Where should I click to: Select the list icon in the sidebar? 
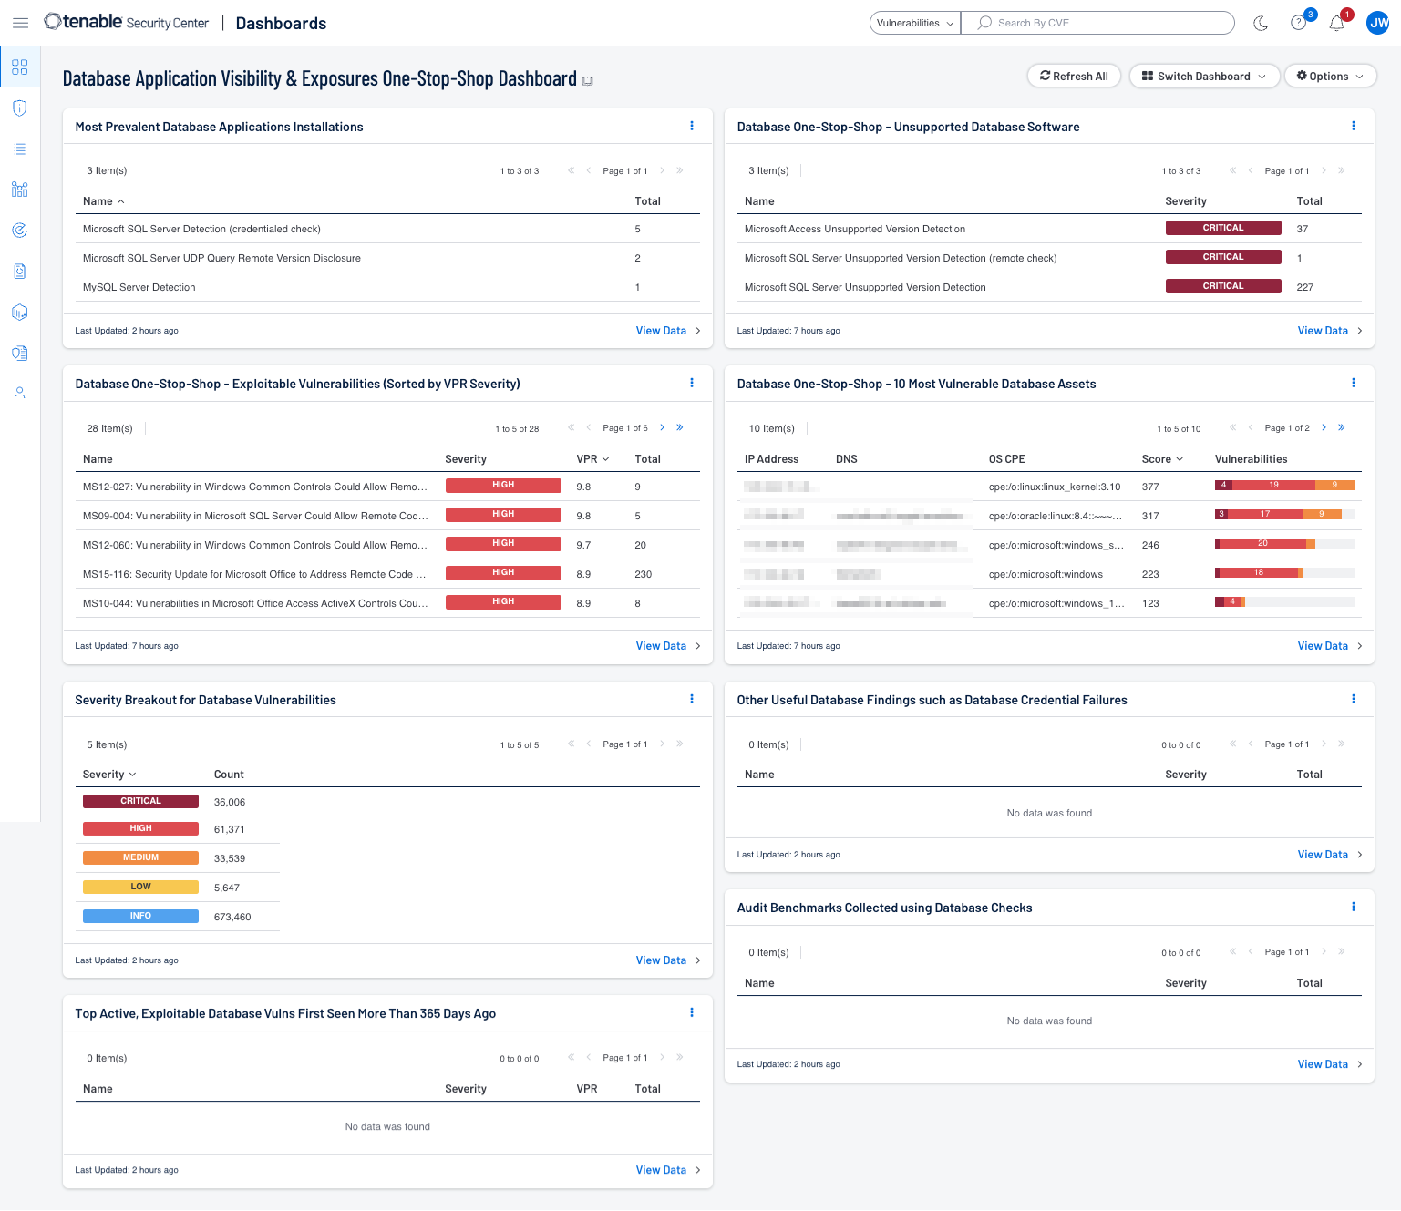point(19,149)
